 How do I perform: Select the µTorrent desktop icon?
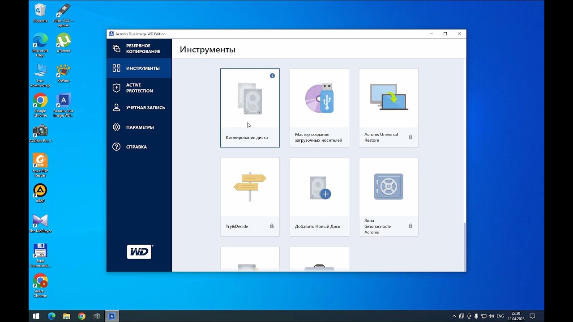[x=64, y=43]
